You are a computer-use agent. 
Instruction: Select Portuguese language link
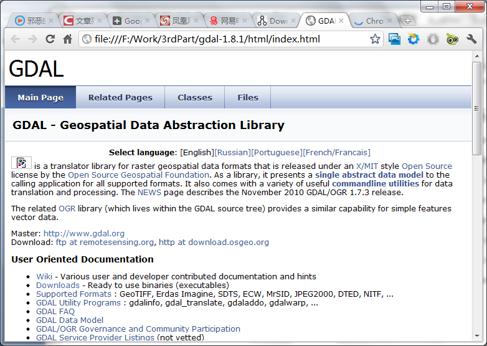pyautogui.click(x=277, y=152)
